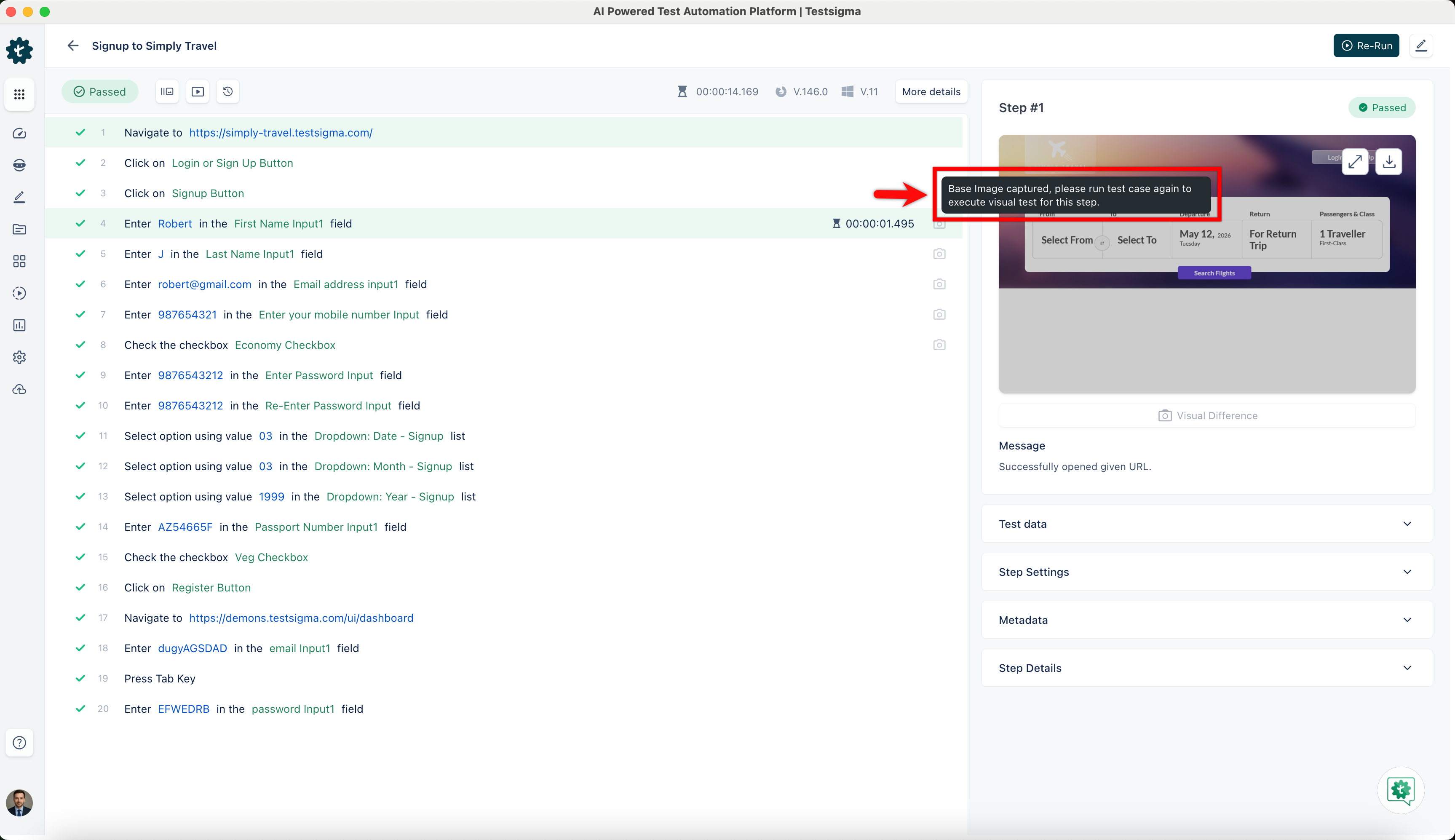Open the demons.testsigma.com dashboard link
1455x840 pixels.
301,618
